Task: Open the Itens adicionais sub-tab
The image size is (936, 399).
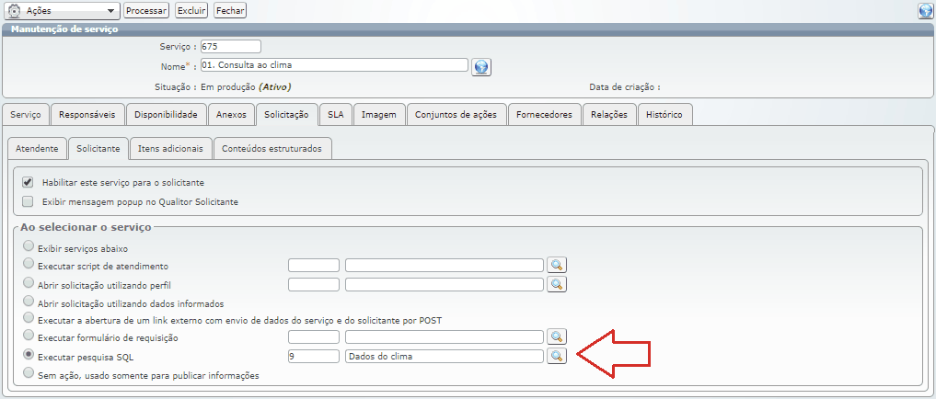Action: [x=170, y=148]
